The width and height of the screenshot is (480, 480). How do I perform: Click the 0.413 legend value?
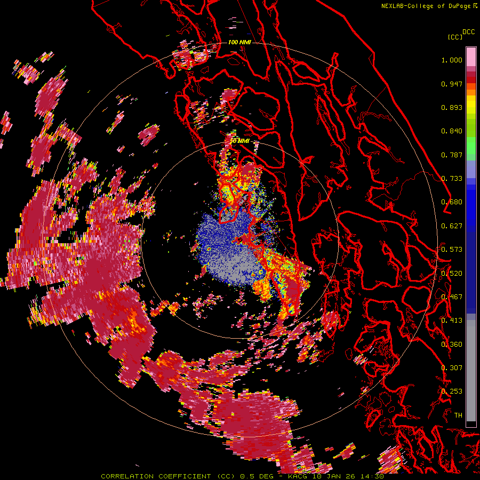pyautogui.click(x=452, y=321)
